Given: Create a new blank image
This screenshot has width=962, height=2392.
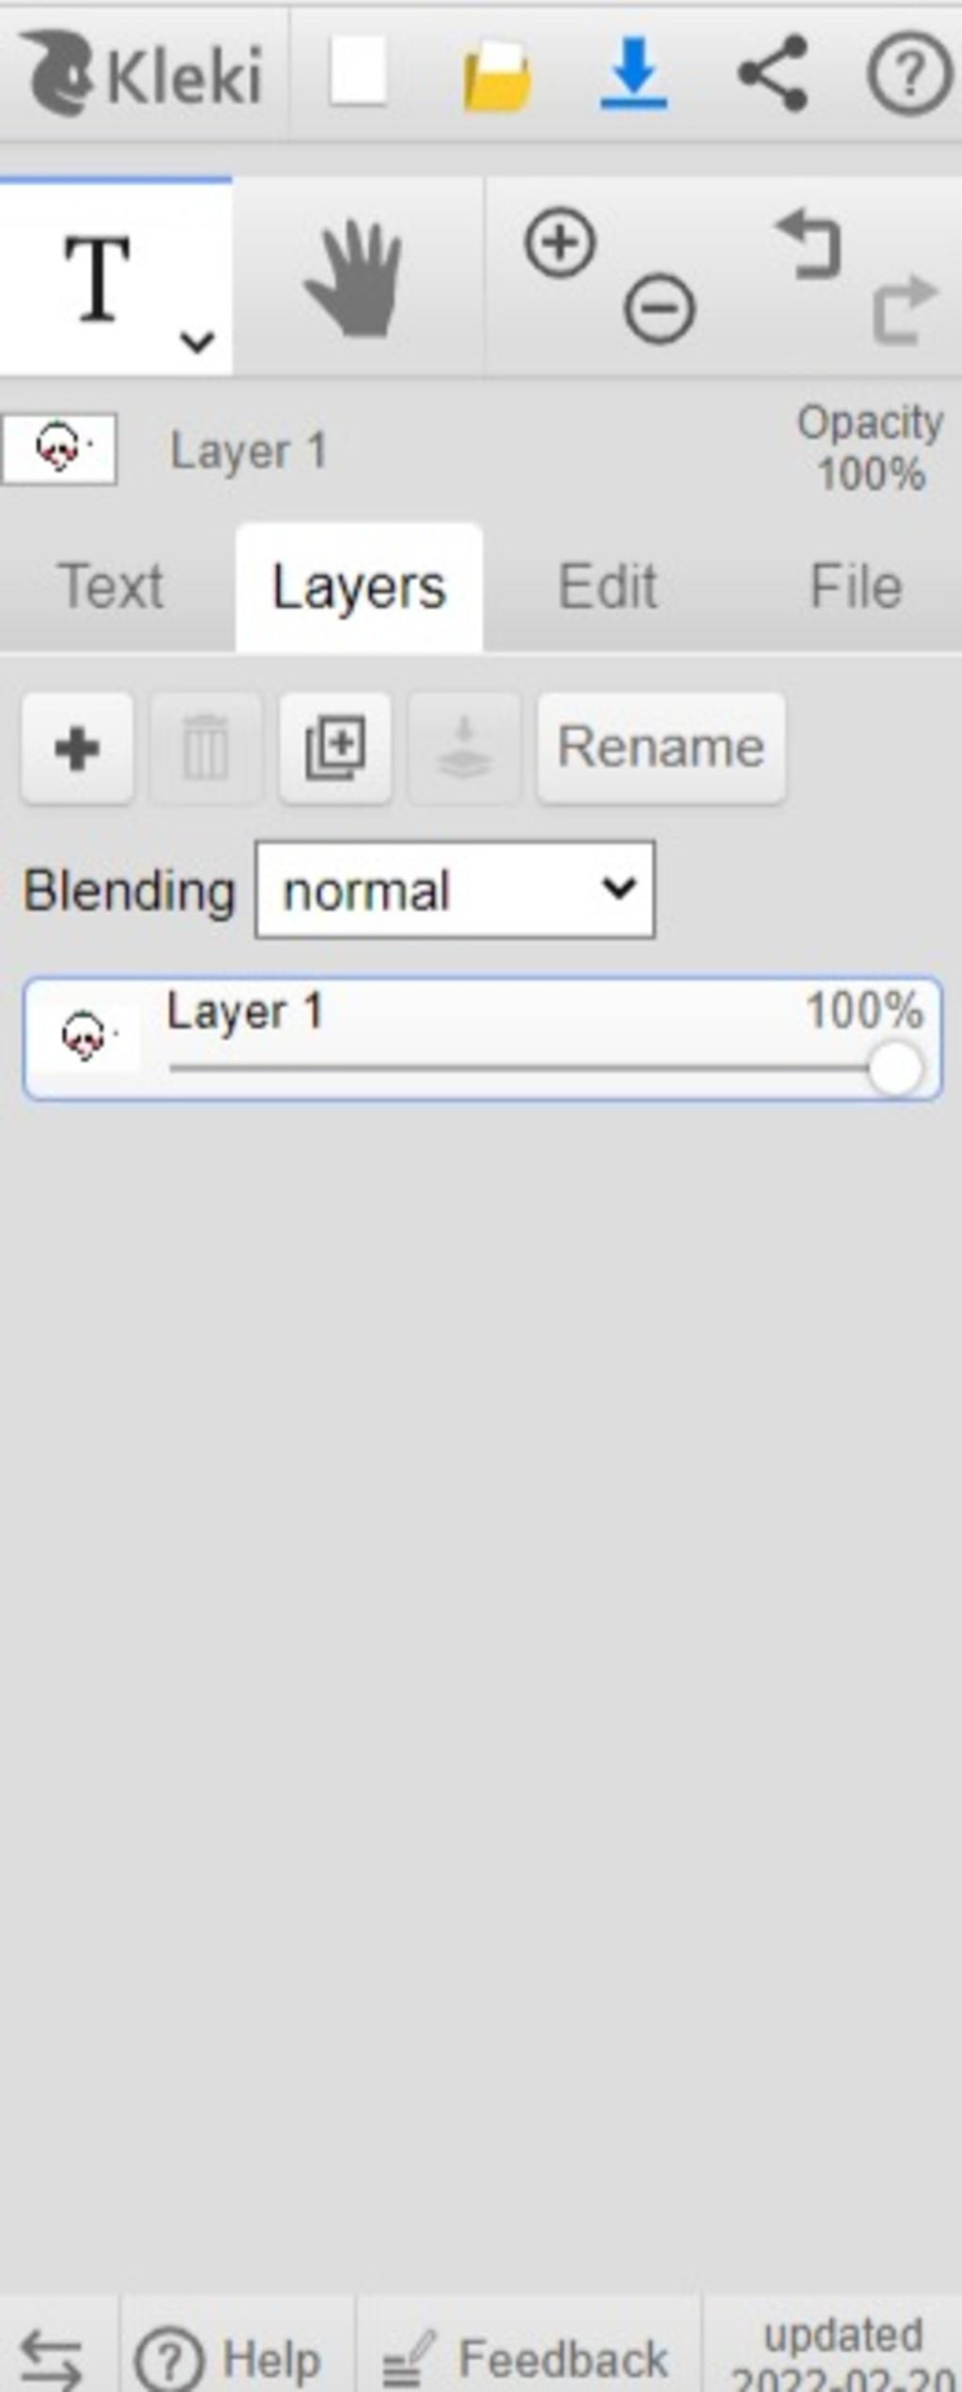Looking at the screenshot, I should (358, 71).
